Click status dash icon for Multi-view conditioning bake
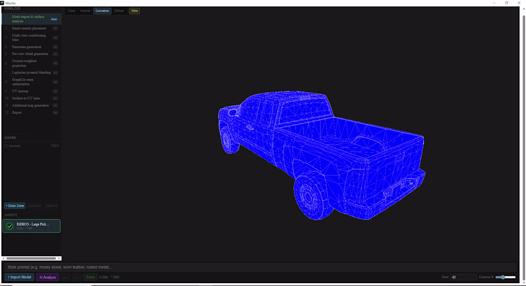This screenshot has height=286, width=526. pyautogui.click(x=55, y=38)
